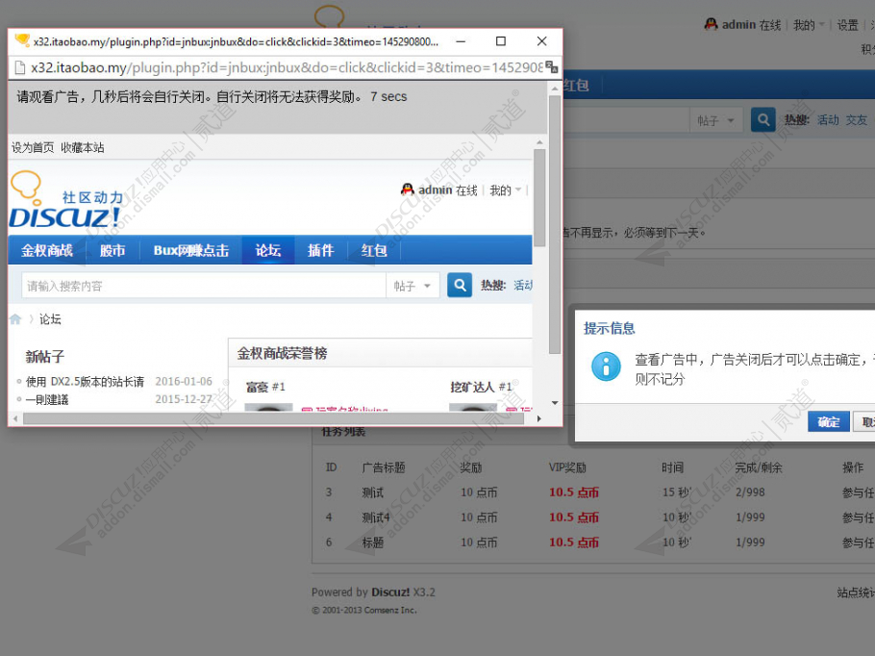Click 论坛 breadcrumb link in popup
875x656 pixels.
point(50,318)
